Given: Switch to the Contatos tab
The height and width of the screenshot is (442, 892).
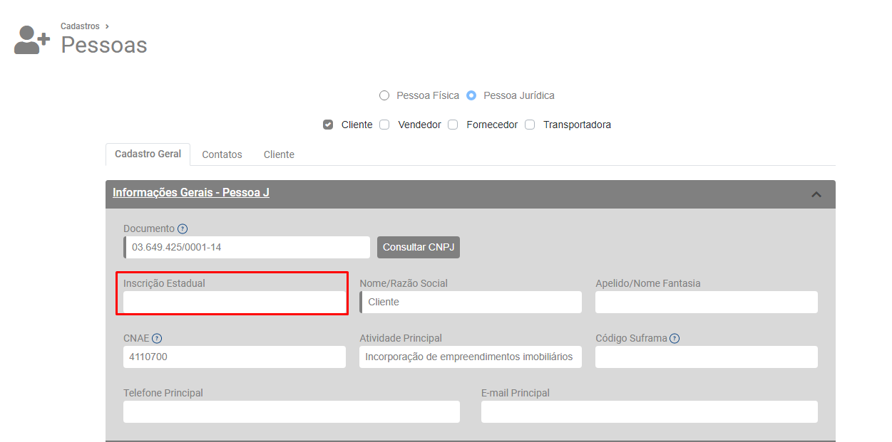Looking at the screenshot, I should point(222,154).
